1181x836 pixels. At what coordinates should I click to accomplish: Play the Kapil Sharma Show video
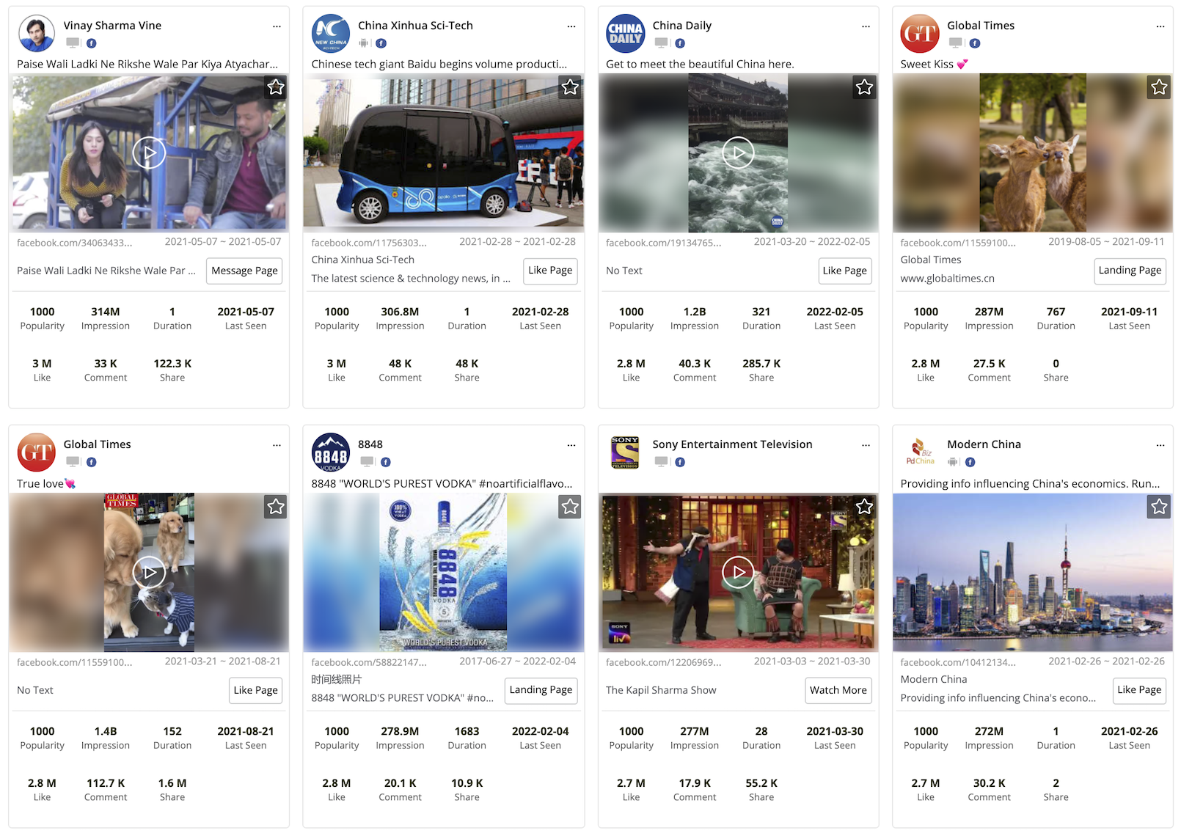click(x=738, y=572)
